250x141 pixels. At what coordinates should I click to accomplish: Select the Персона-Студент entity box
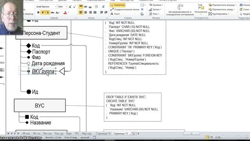coord(41,33)
